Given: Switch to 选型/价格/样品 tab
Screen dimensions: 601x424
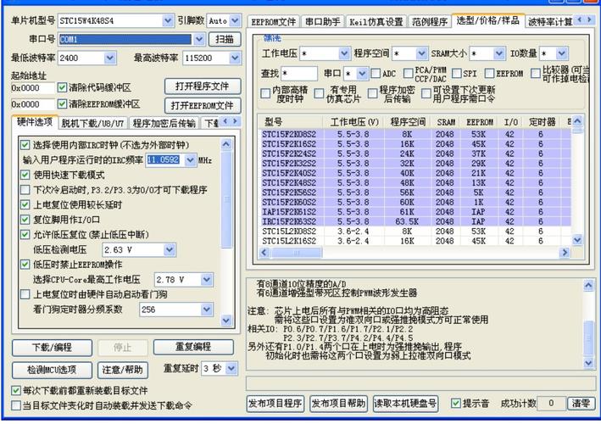Looking at the screenshot, I should pyautogui.click(x=487, y=20).
